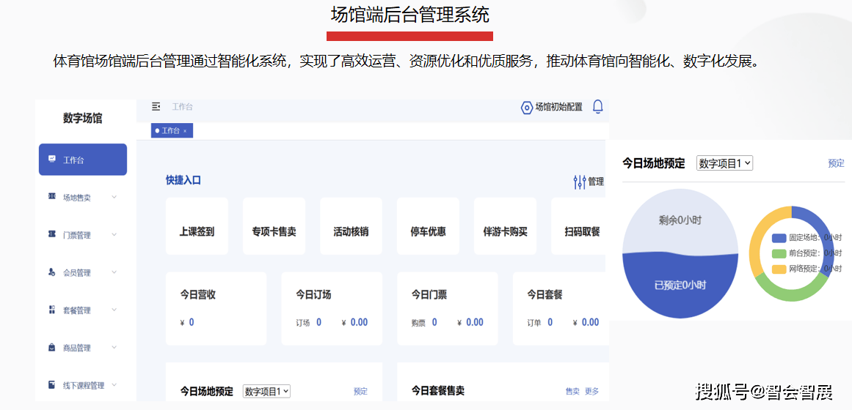Click the sidebar collapse hamburger icon
The height and width of the screenshot is (410, 852).
pos(156,107)
